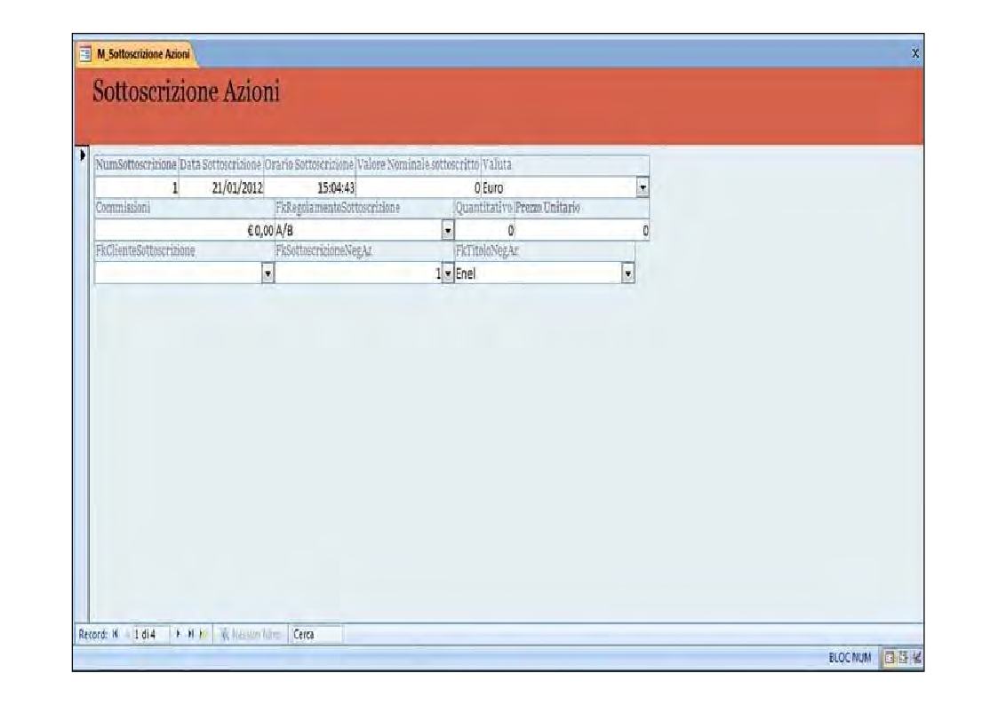Click the NumSottoscrizione label
The width and height of the screenshot is (998, 705).
(136, 164)
